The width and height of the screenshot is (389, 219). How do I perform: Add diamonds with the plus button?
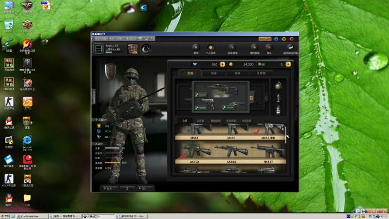[222, 64]
